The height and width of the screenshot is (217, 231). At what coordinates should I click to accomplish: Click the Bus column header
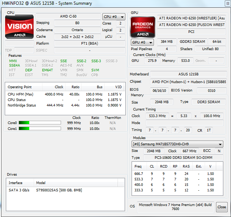[93, 87]
